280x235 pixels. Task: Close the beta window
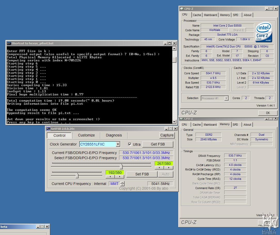coord(47,227)
